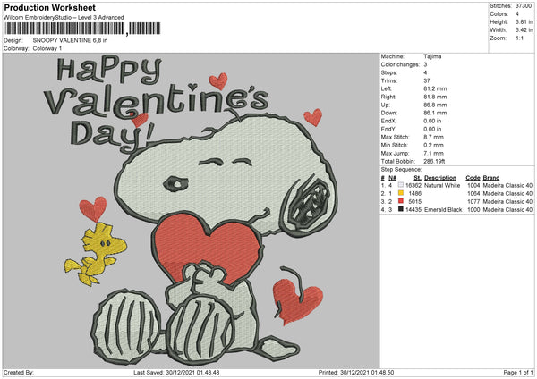
Task: Click the design name "SNOOPY VALENTINE 6,8 in"
Action: coord(70,40)
